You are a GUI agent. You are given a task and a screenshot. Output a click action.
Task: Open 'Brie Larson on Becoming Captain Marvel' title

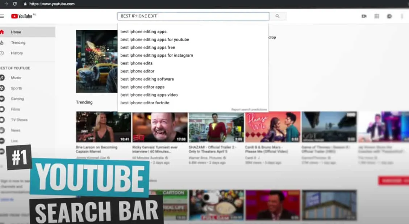click(x=96, y=149)
